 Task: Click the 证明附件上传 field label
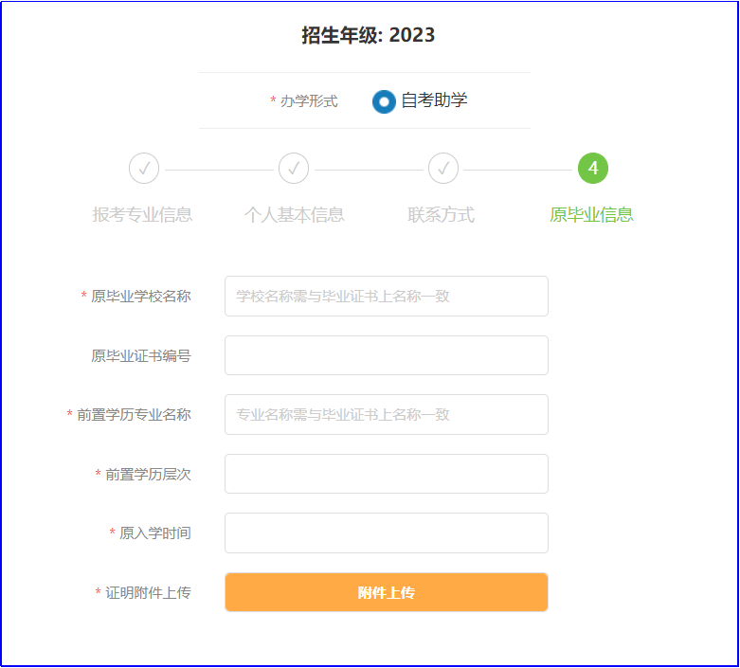148,593
